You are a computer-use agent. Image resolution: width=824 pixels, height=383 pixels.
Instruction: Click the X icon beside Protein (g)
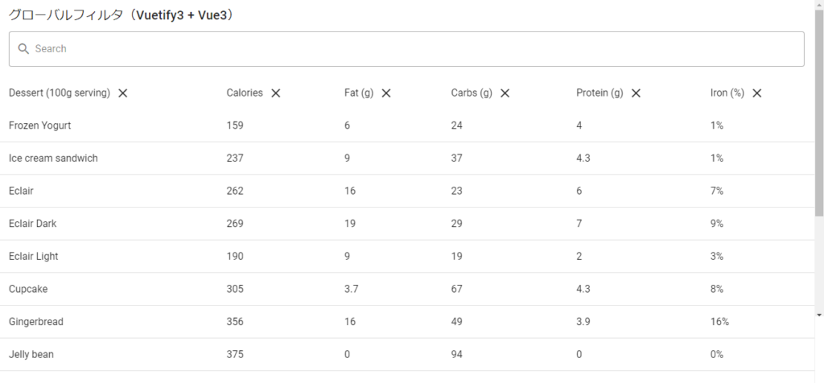point(636,93)
